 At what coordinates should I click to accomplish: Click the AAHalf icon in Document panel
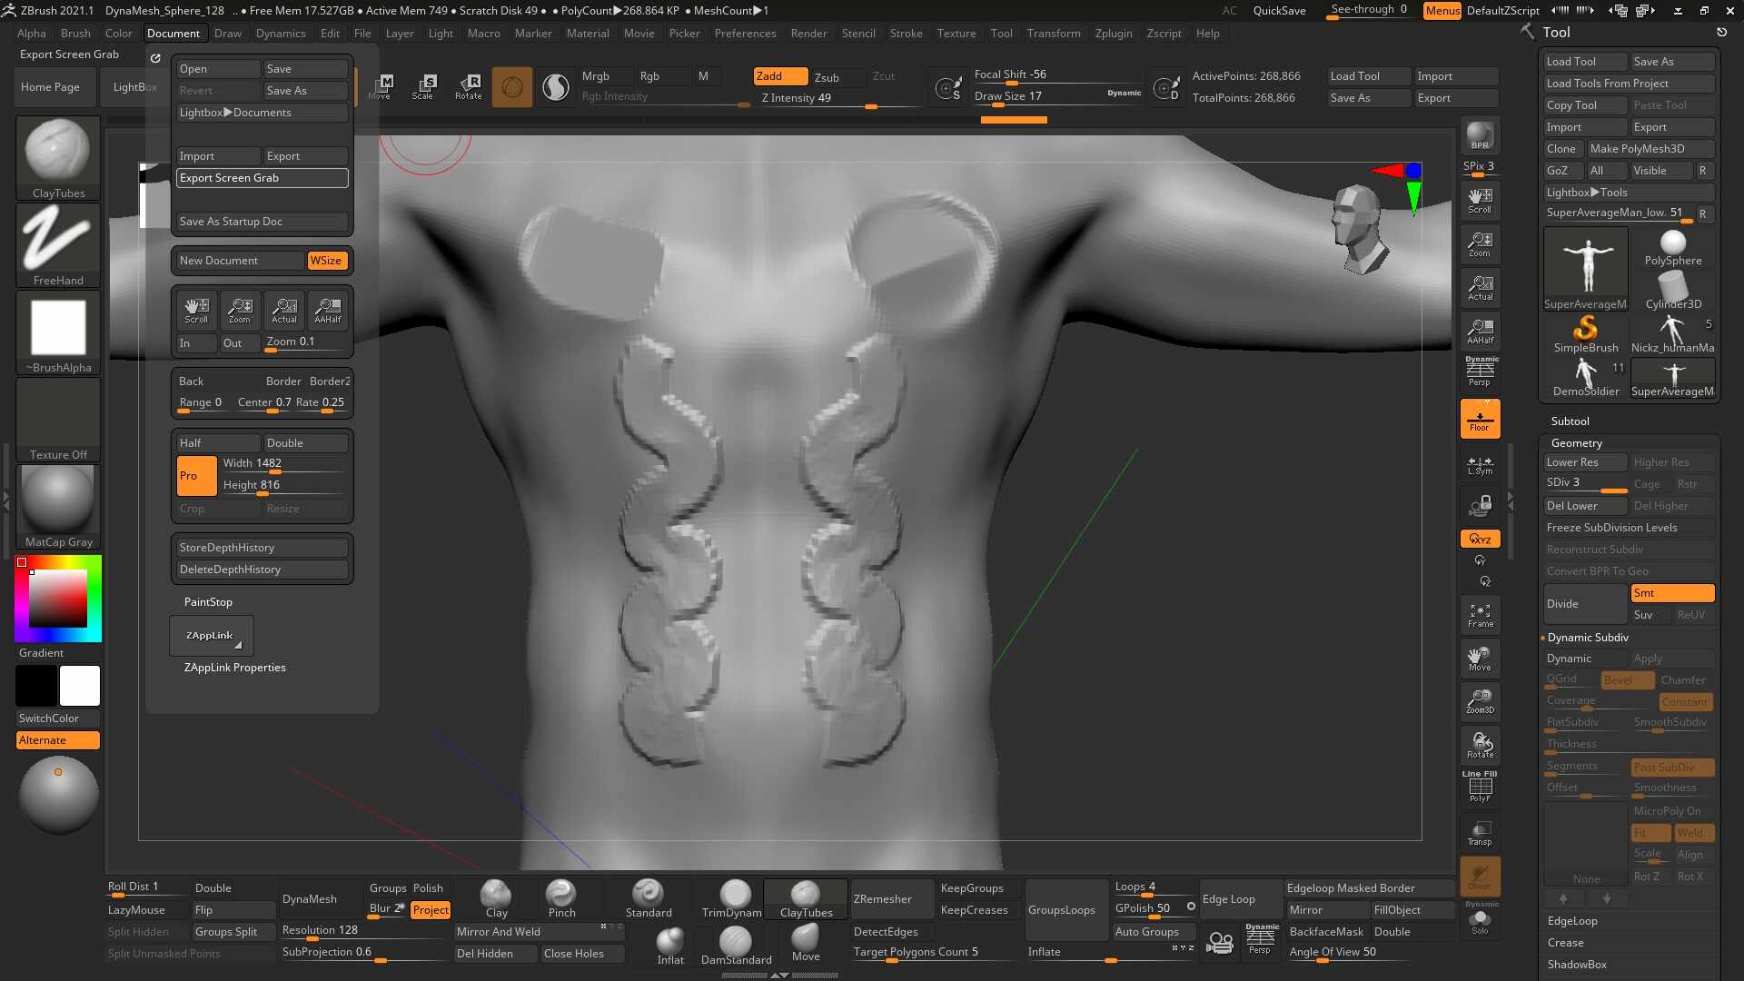point(328,311)
